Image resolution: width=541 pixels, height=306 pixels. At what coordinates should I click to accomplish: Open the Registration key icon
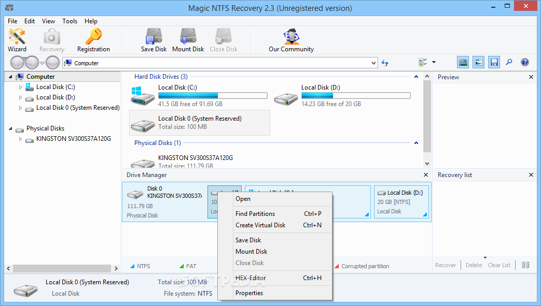[x=93, y=40]
